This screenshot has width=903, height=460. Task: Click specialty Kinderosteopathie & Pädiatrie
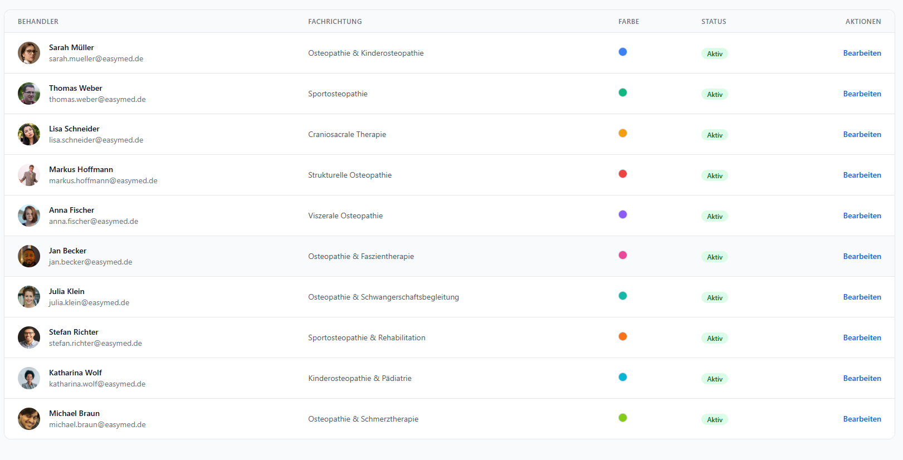[x=360, y=378]
